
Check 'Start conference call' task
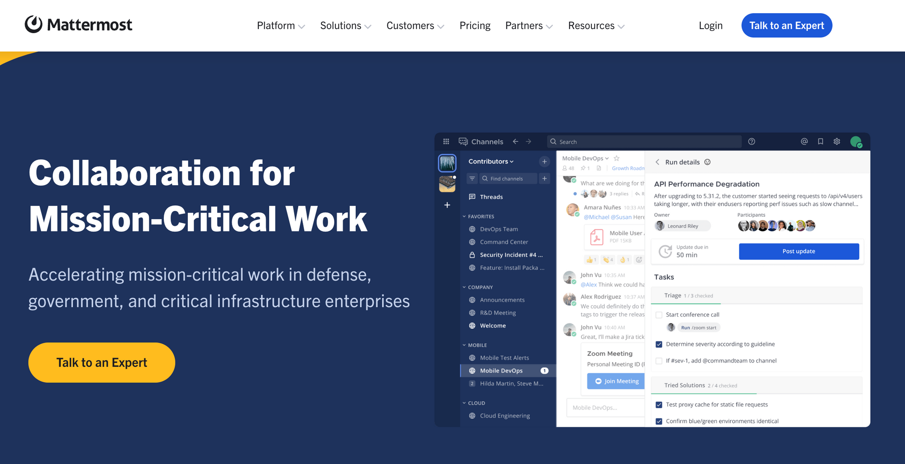[659, 315]
